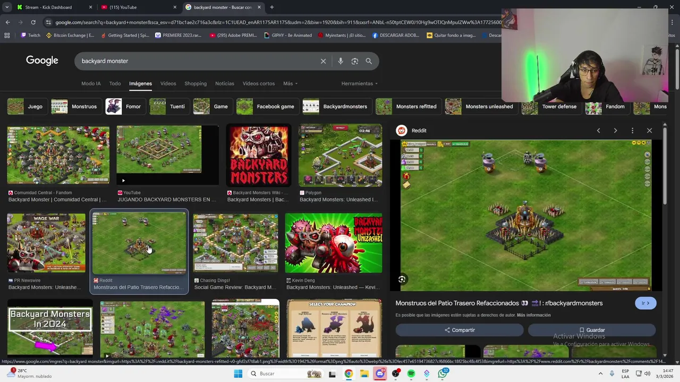The height and width of the screenshot is (382, 680).
Task: Expand the Herramientas tools dropdown
Action: coord(360,83)
